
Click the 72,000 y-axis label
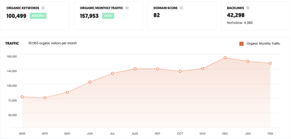pos(12,100)
